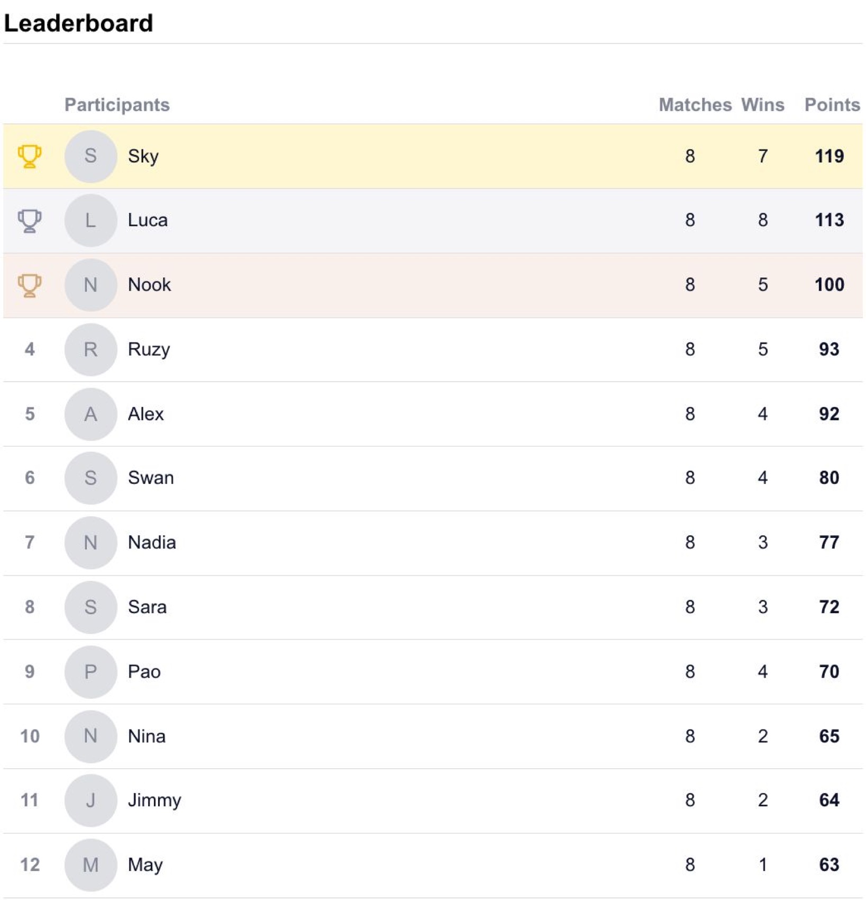Click the bronze trophy icon for Nook
Viewport: 866px width, 900px height.
click(30, 285)
